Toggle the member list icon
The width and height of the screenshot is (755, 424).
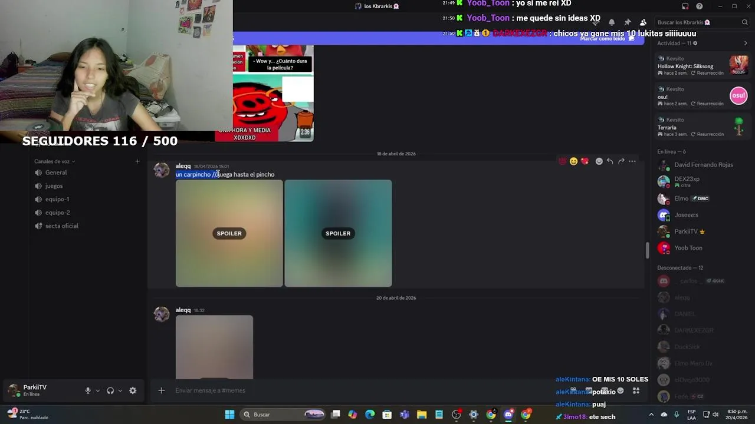click(x=643, y=22)
